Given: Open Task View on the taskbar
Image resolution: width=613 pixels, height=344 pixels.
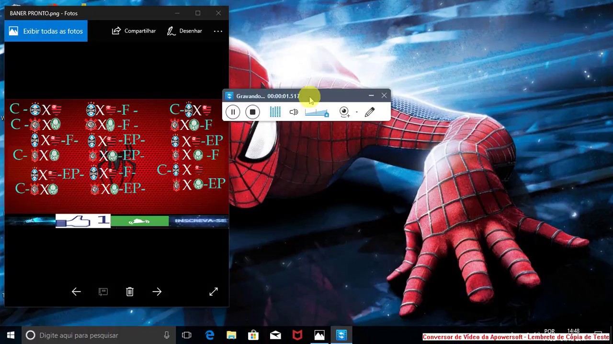Looking at the screenshot, I should pyautogui.click(x=187, y=335).
